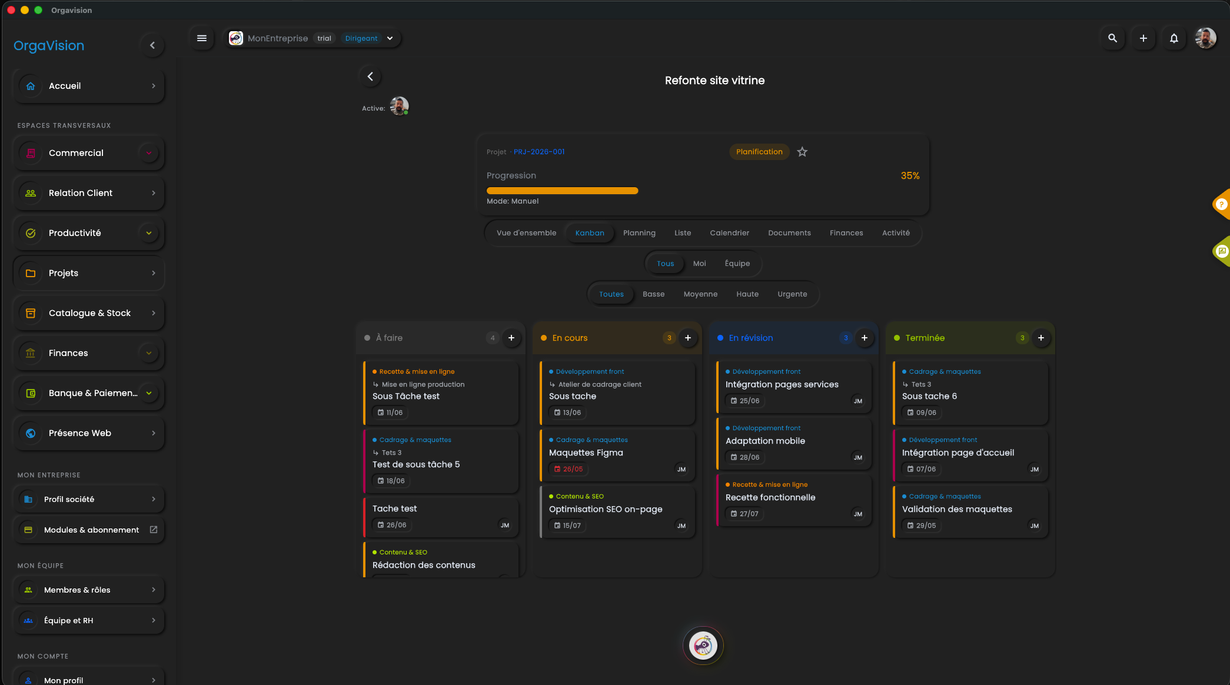Click the active member avatar
Screen dimensions: 1230x685
point(399,107)
